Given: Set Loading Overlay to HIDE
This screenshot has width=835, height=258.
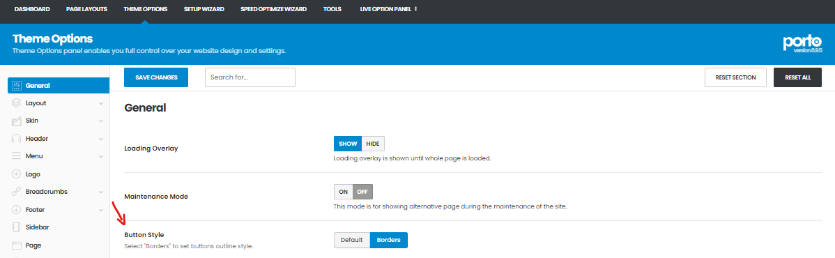Looking at the screenshot, I should pyautogui.click(x=373, y=144).
